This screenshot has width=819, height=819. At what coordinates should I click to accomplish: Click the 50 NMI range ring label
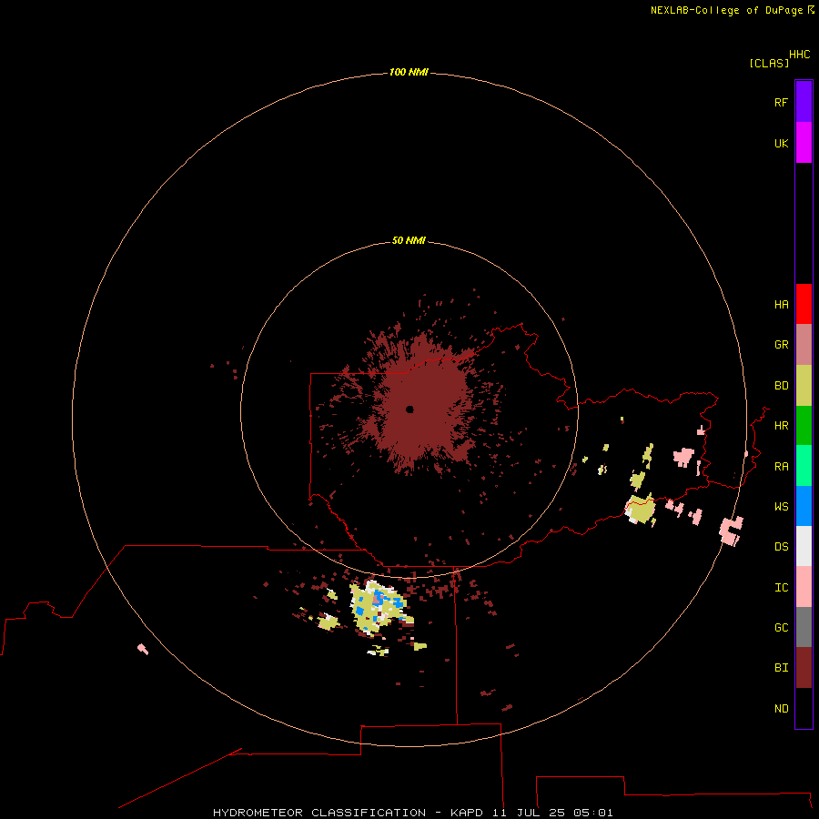pyautogui.click(x=409, y=240)
